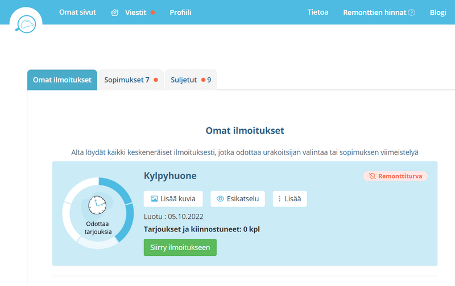455x286 pixels.
Task: Open the Tietoa menu item
Action: [318, 12]
